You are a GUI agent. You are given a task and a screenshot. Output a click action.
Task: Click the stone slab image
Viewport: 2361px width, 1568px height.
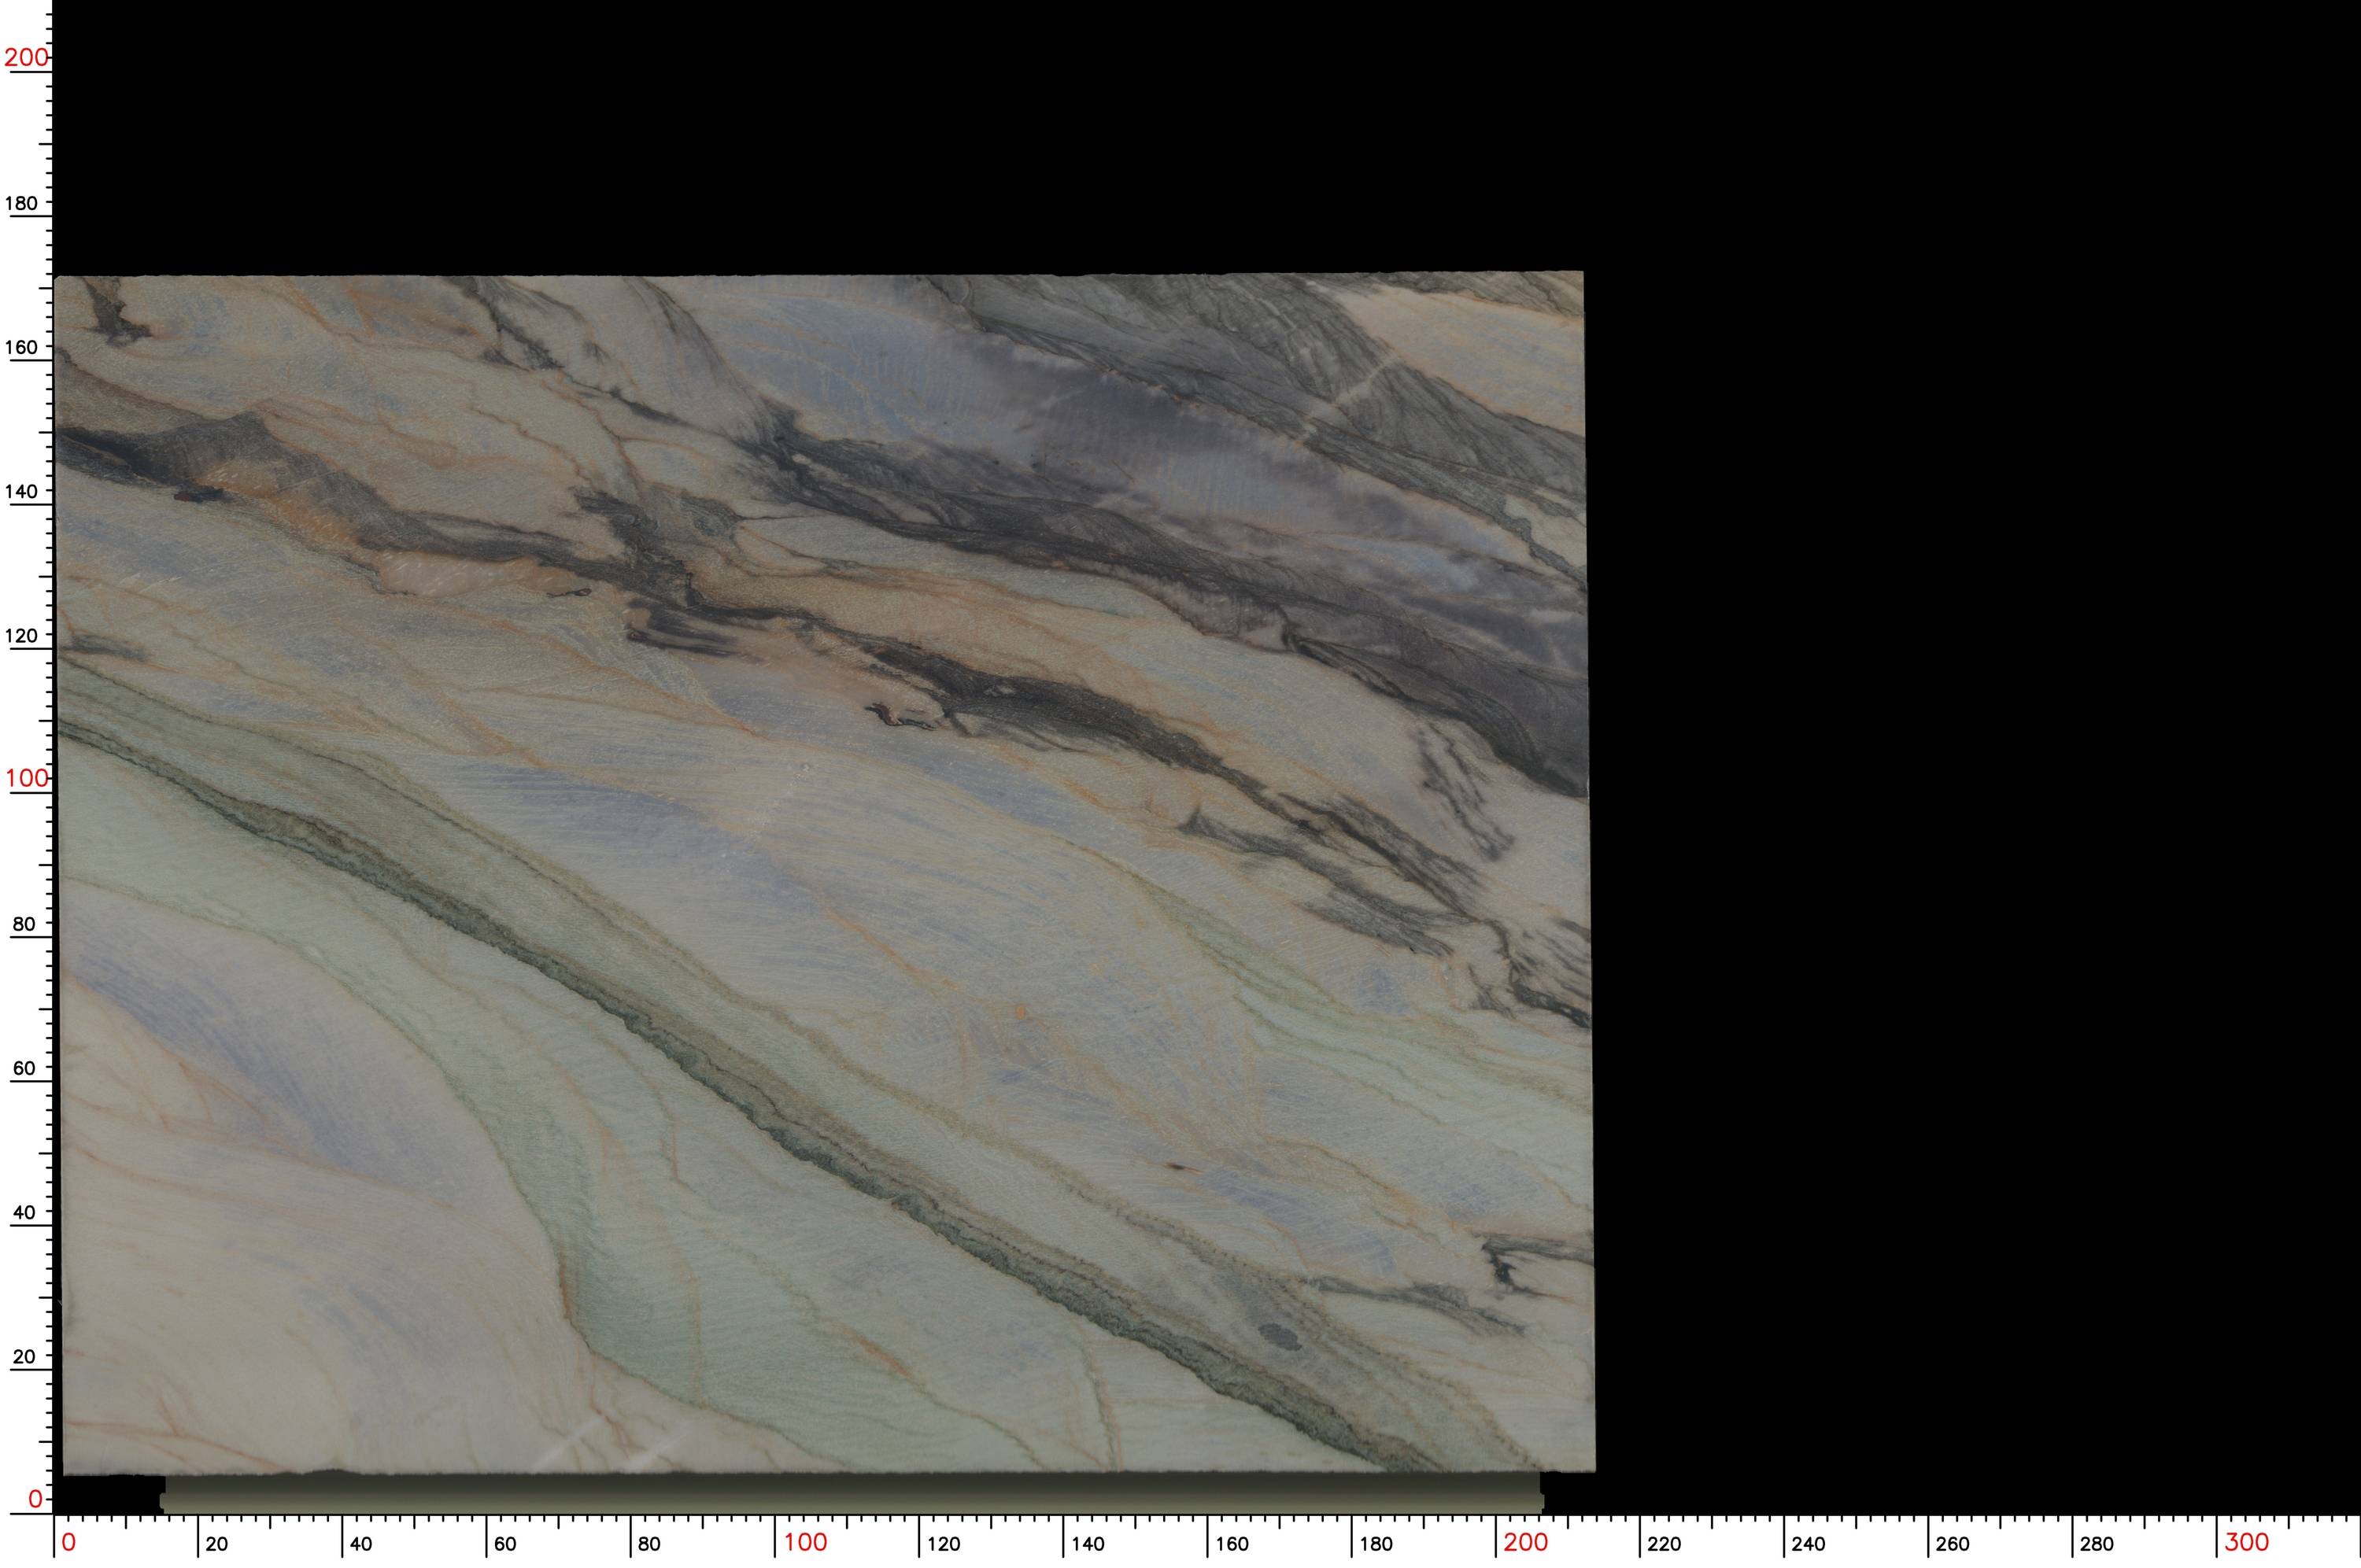coord(825,872)
